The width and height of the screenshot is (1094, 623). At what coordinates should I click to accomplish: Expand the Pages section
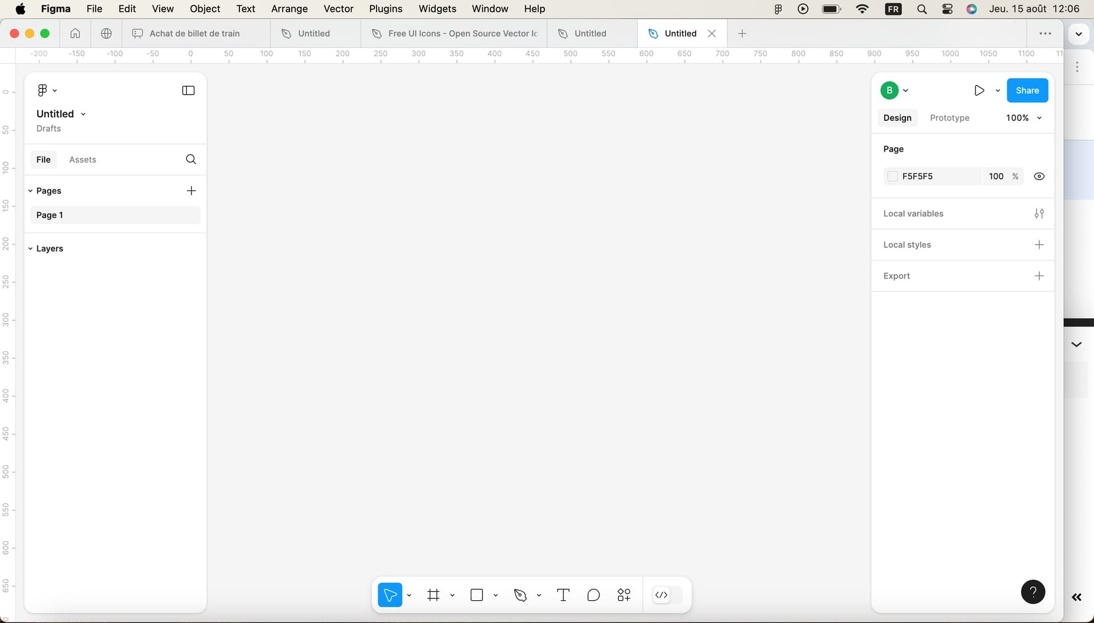tap(30, 190)
